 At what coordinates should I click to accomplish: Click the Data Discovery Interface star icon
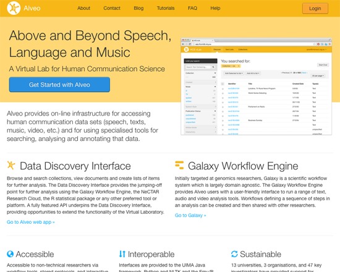11,165
